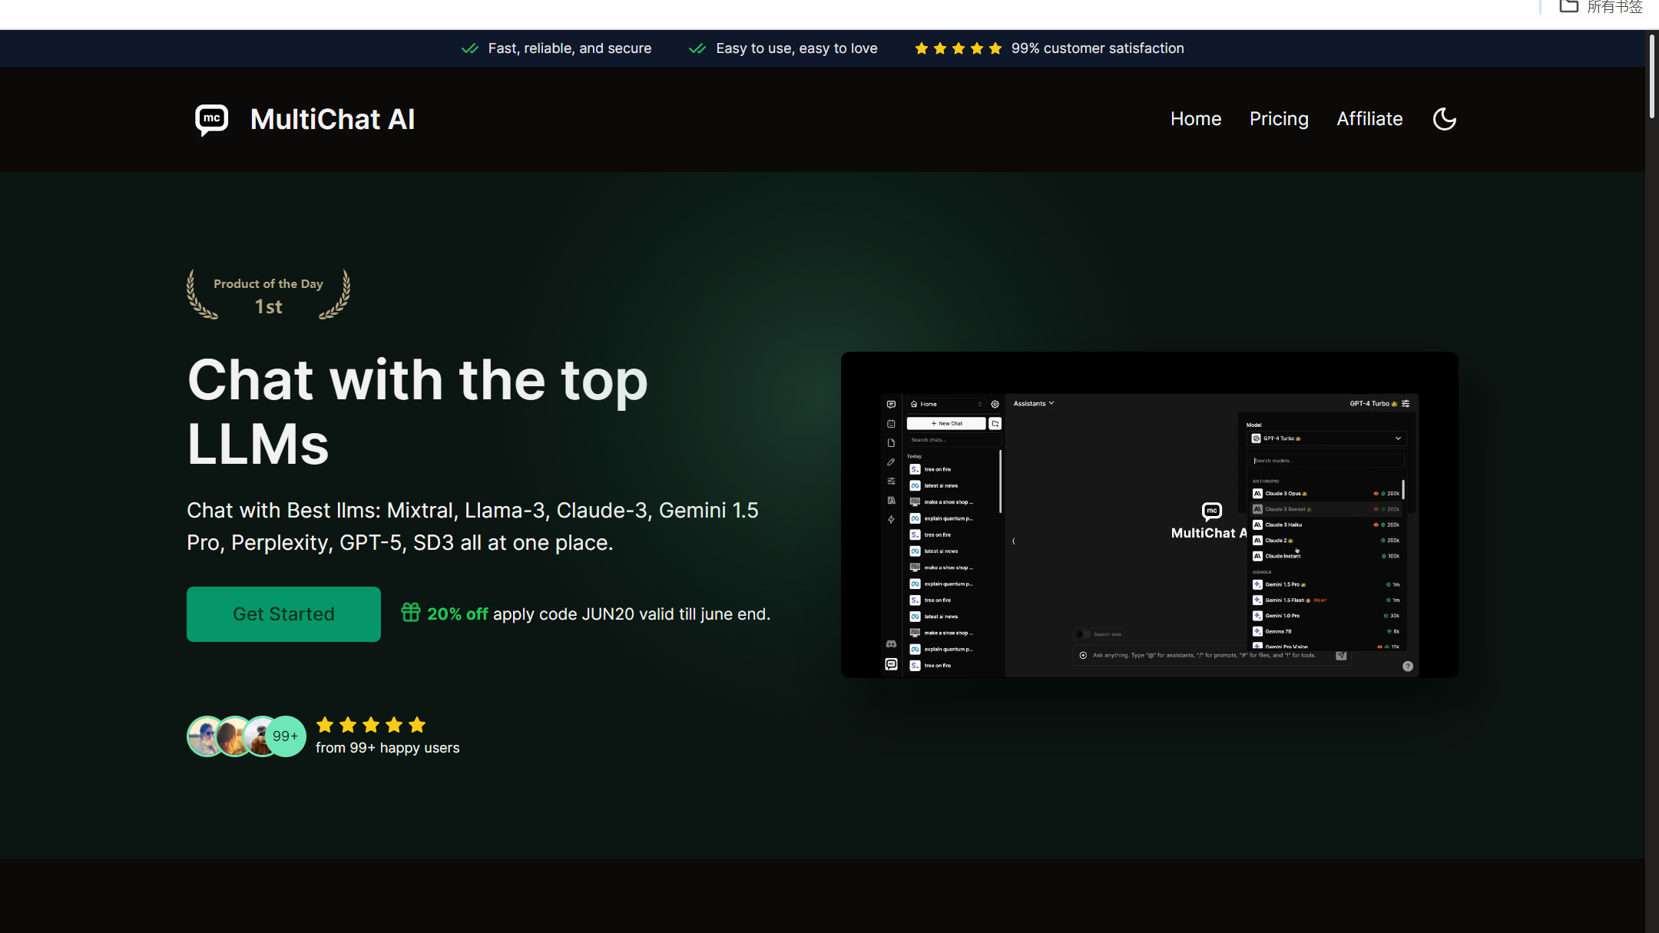
Task: Click the green gift icon beside discount text
Action: [411, 612]
